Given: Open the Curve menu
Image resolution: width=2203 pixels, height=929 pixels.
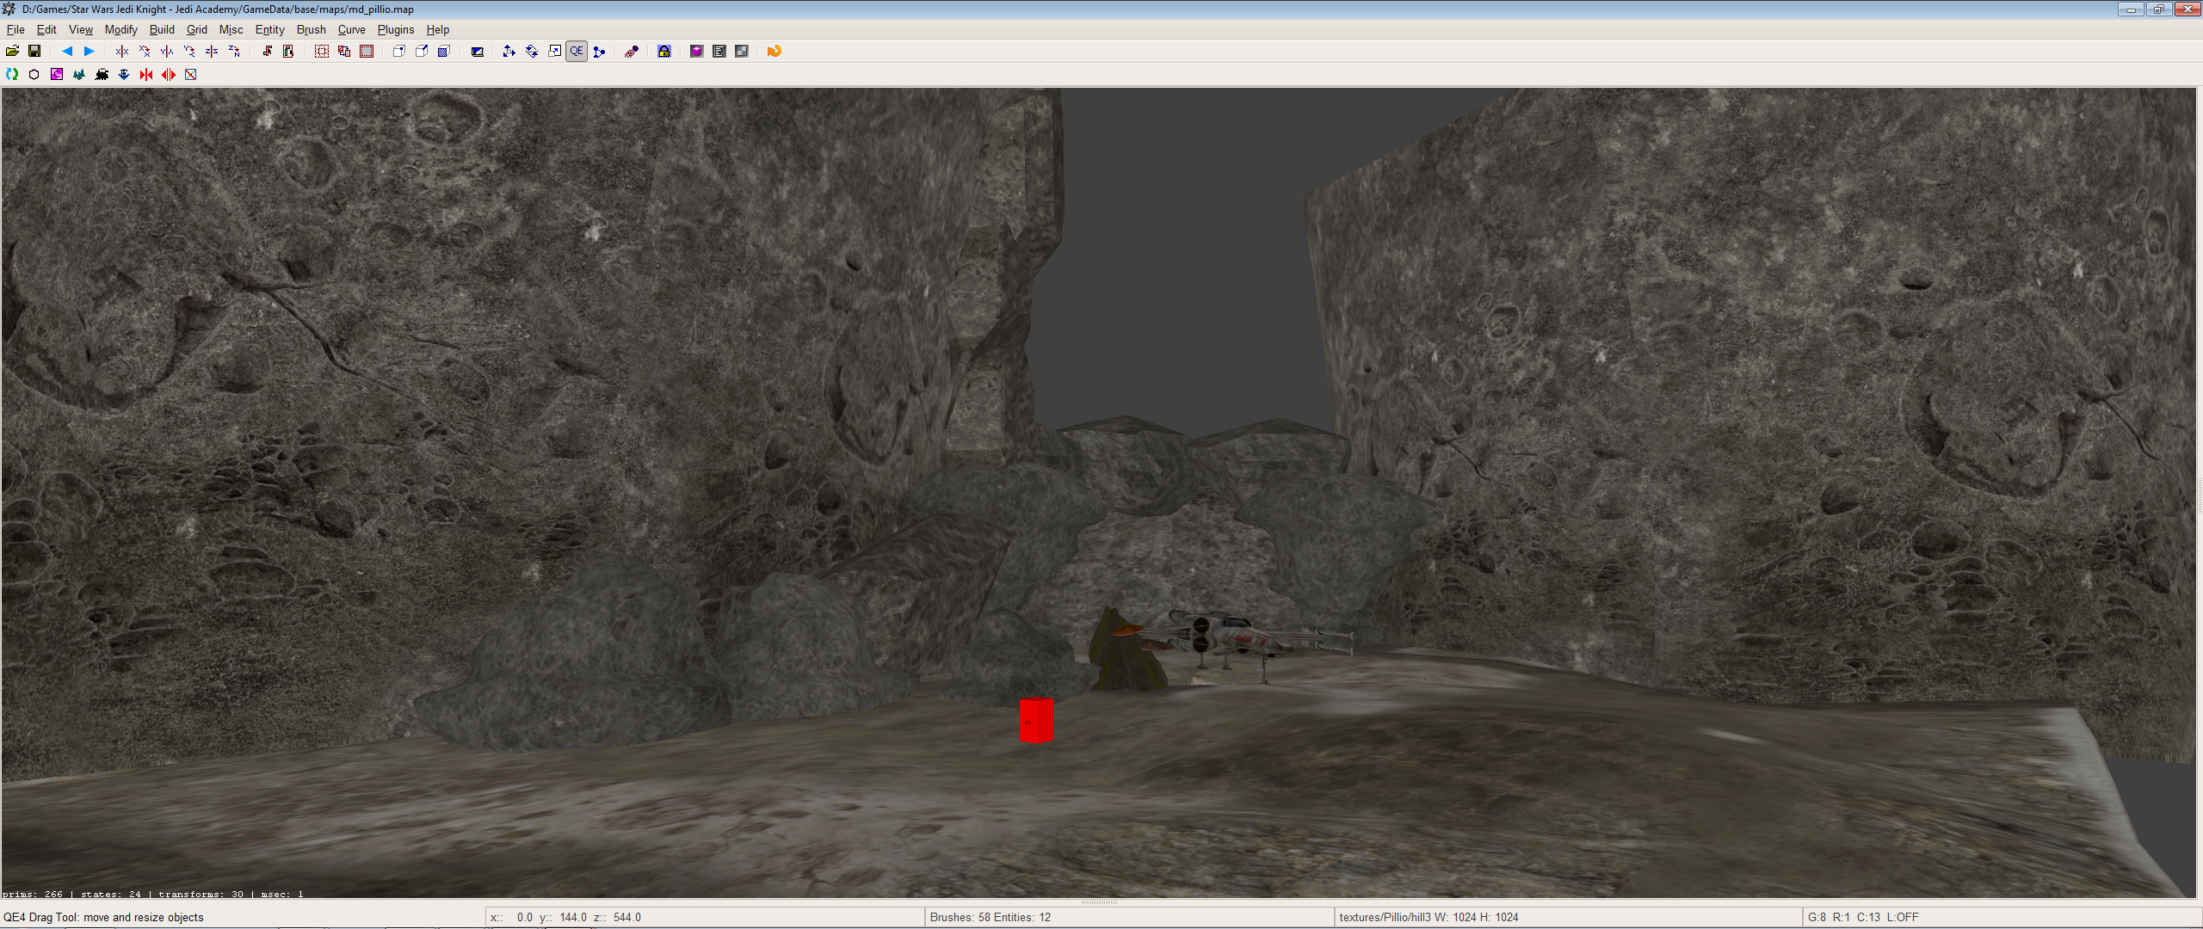Looking at the screenshot, I should pos(352,29).
